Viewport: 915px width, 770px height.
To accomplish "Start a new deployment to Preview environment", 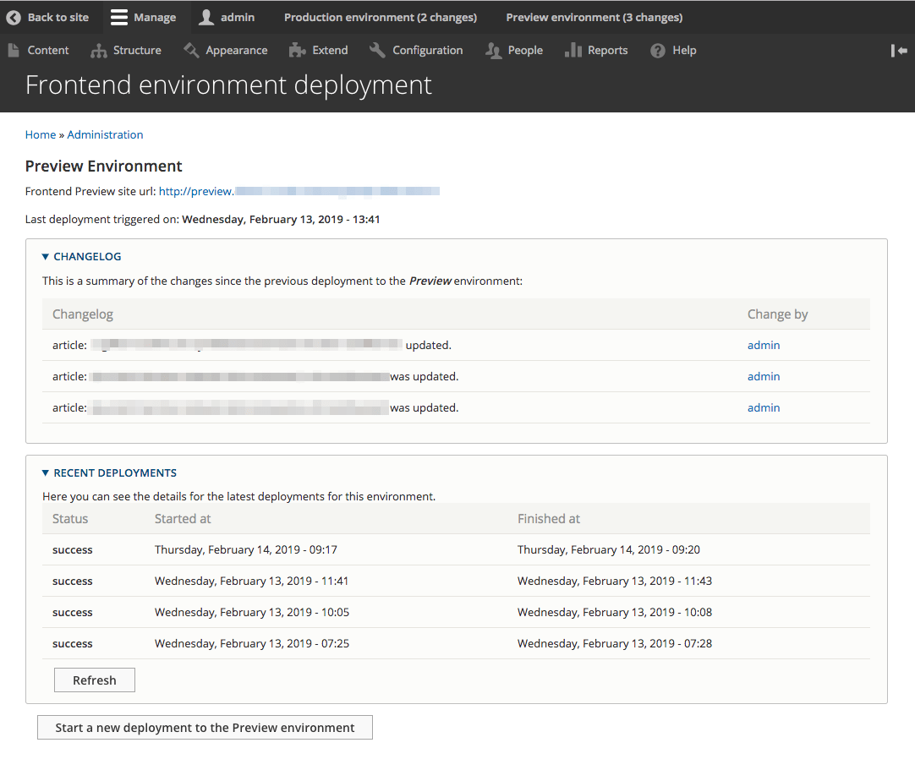I will (x=205, y=728).
